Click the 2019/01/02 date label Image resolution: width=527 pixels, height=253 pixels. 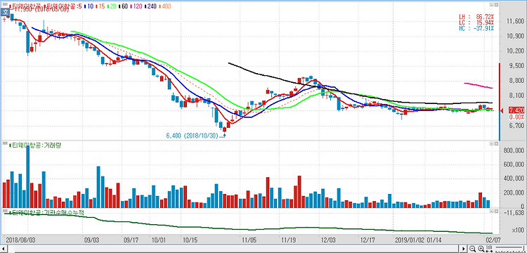[410, 240]
